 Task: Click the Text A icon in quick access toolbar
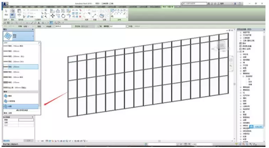(39, 23)
